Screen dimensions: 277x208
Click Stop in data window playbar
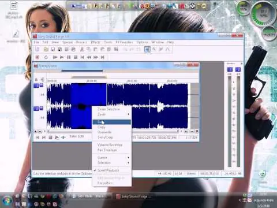pyautogui.click(x=50, y=137)
